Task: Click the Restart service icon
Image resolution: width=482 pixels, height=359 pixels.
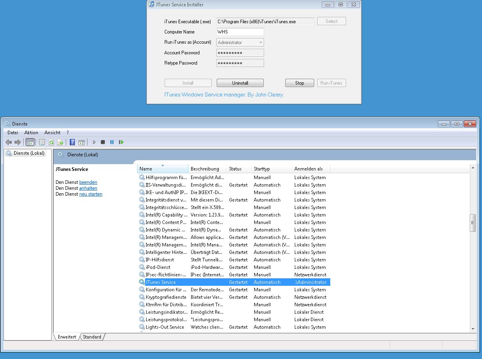Action: [x=121, y=142]
